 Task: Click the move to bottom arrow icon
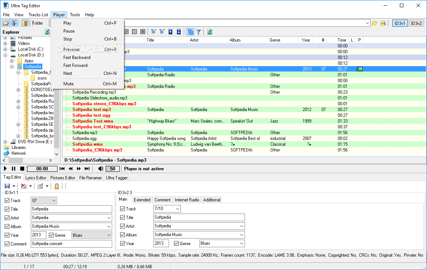tap(179, 32)
